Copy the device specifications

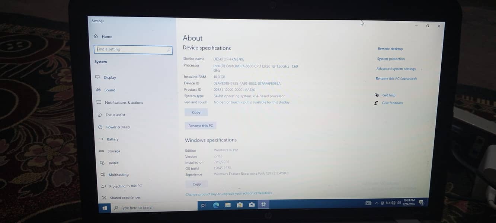pos(196,112)
